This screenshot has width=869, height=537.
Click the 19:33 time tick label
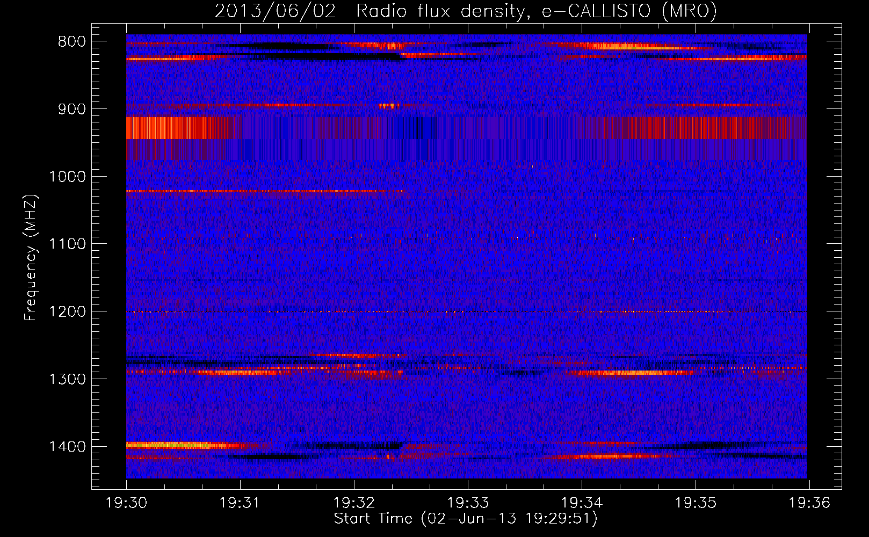468,503
